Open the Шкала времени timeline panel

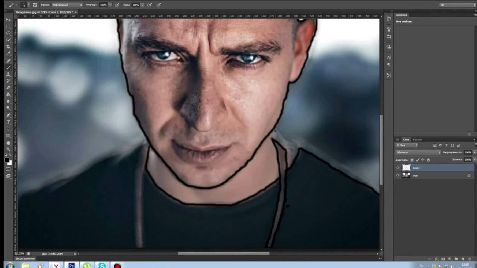pyautogui.click(x=25, y=259)
